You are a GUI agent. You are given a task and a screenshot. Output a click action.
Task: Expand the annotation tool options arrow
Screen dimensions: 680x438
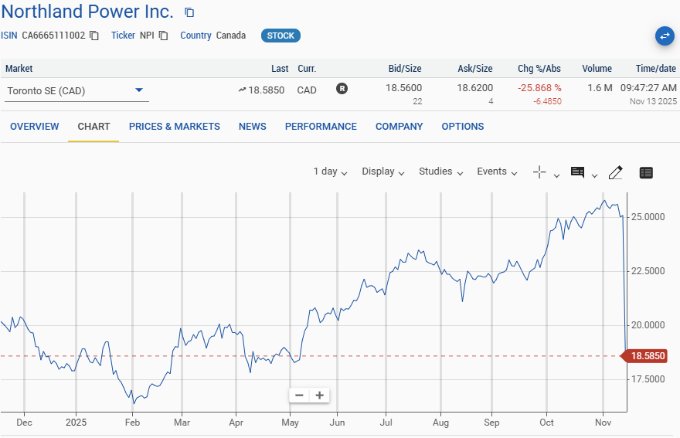coord(594,175)
